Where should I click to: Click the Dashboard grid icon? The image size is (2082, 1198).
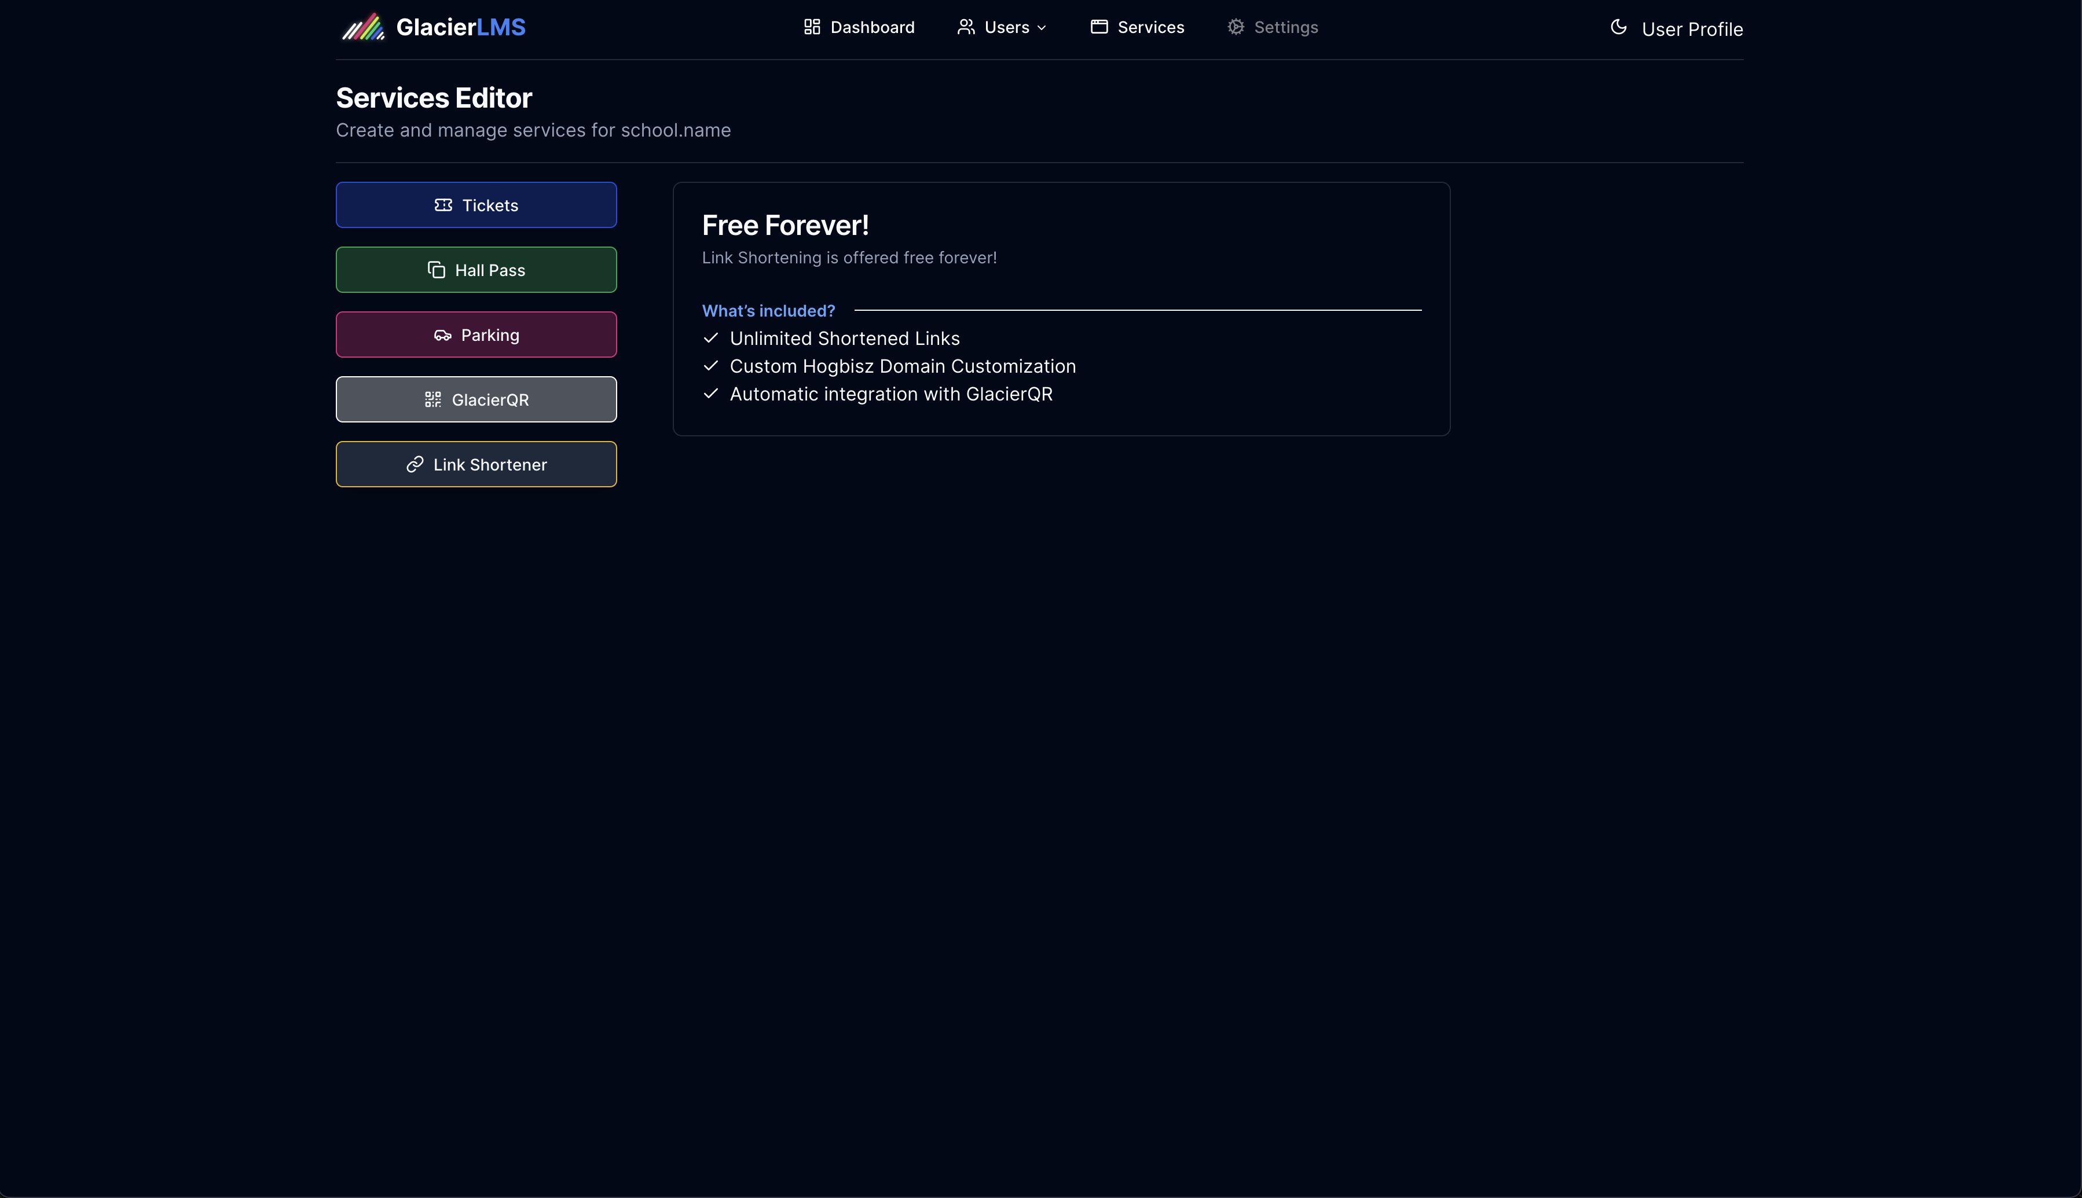(811, 27)
